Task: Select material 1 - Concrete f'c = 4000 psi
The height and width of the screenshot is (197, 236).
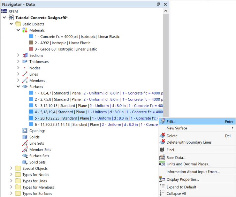Action: 77,37
